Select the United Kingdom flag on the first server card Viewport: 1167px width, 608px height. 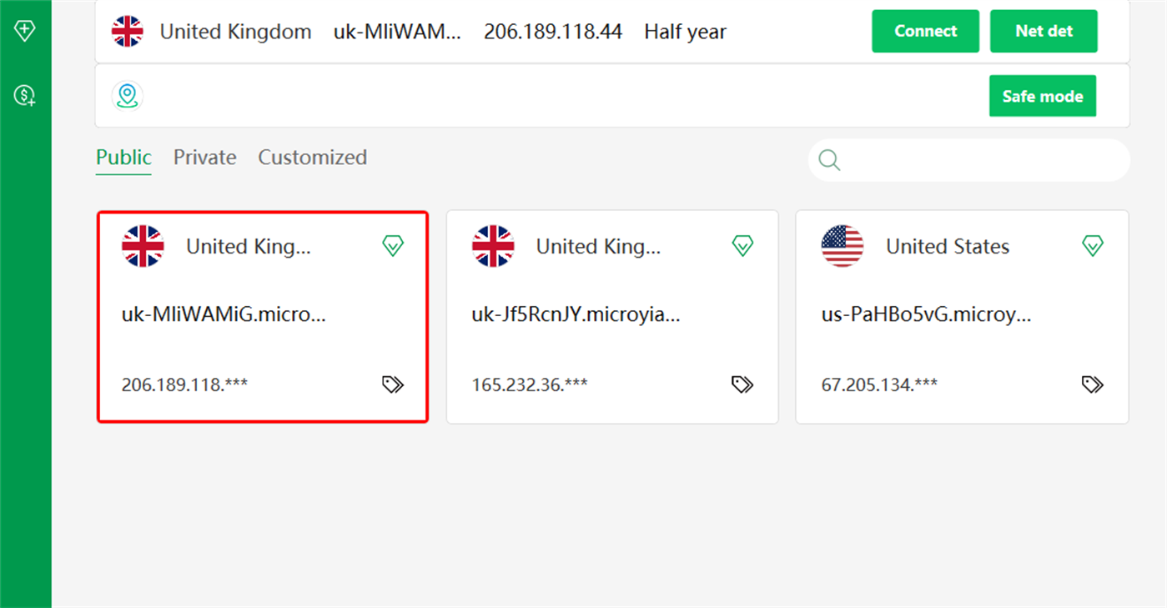143,246
